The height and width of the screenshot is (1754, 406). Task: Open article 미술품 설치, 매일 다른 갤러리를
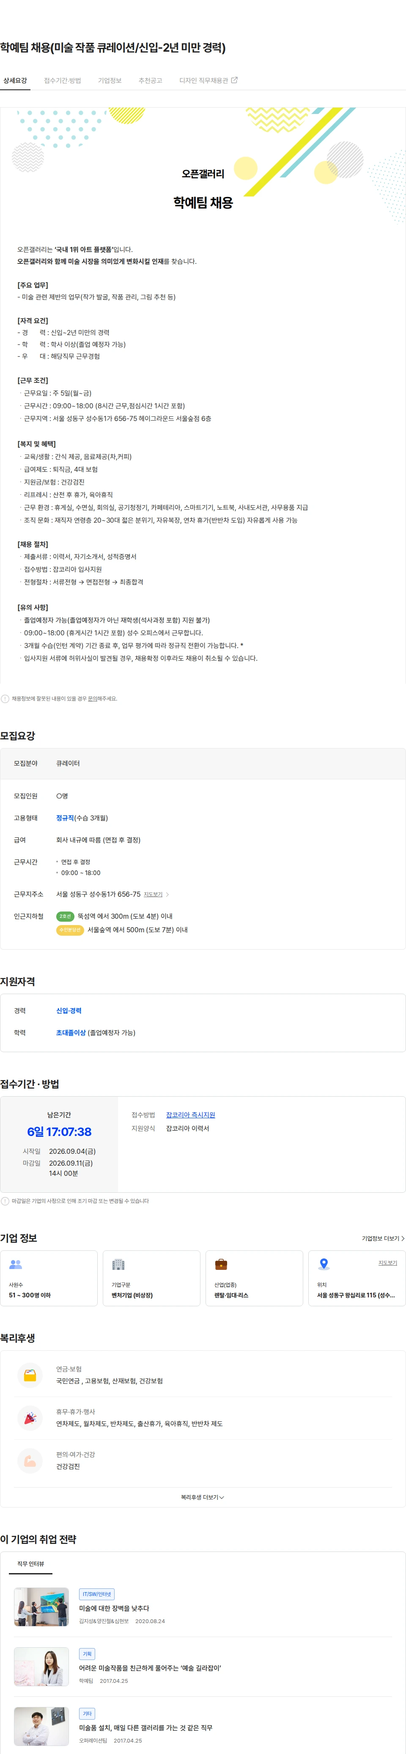[145, 1728]
